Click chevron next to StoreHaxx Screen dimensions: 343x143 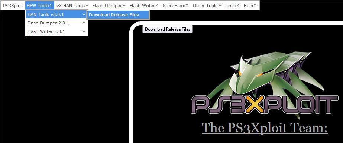click(x=187, y=5)
